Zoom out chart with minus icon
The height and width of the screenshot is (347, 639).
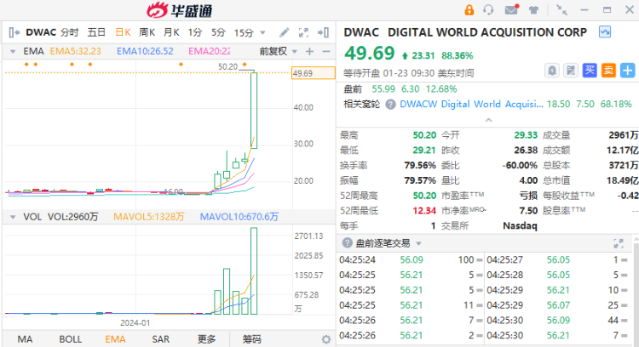pos(326,52)
